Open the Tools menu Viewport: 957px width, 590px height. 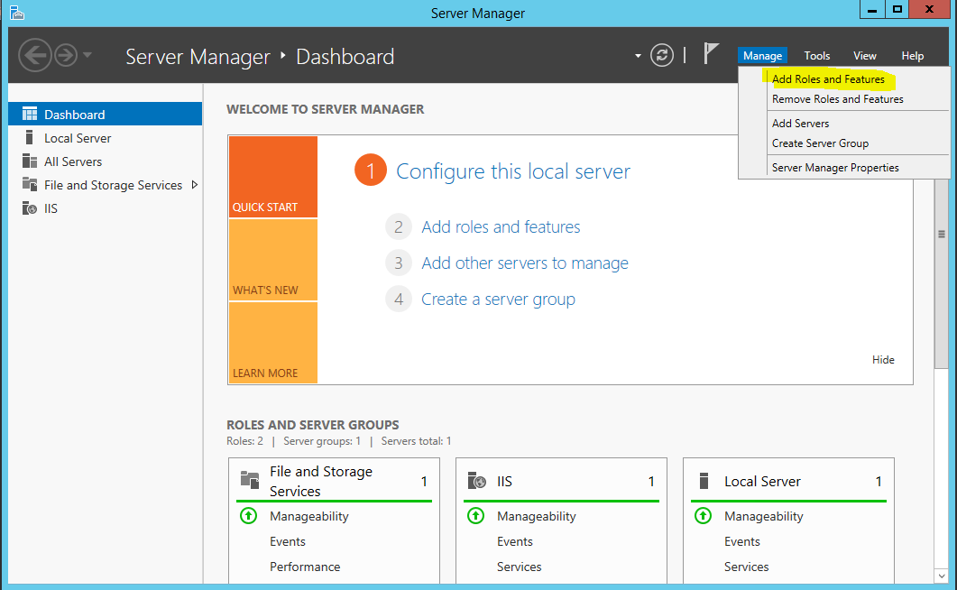pos(816,56)
